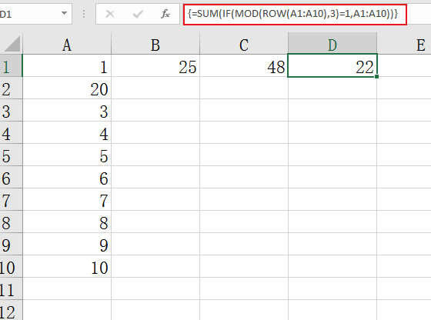Click the Cancel (X) icon in formula bar

tap(110, 14)
